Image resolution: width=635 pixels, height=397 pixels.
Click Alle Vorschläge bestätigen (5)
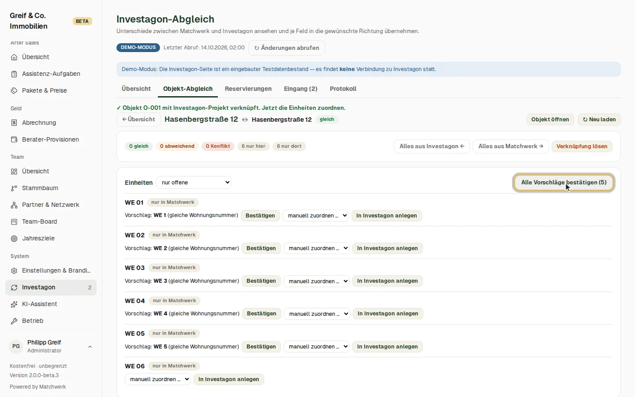pos(564,182)
